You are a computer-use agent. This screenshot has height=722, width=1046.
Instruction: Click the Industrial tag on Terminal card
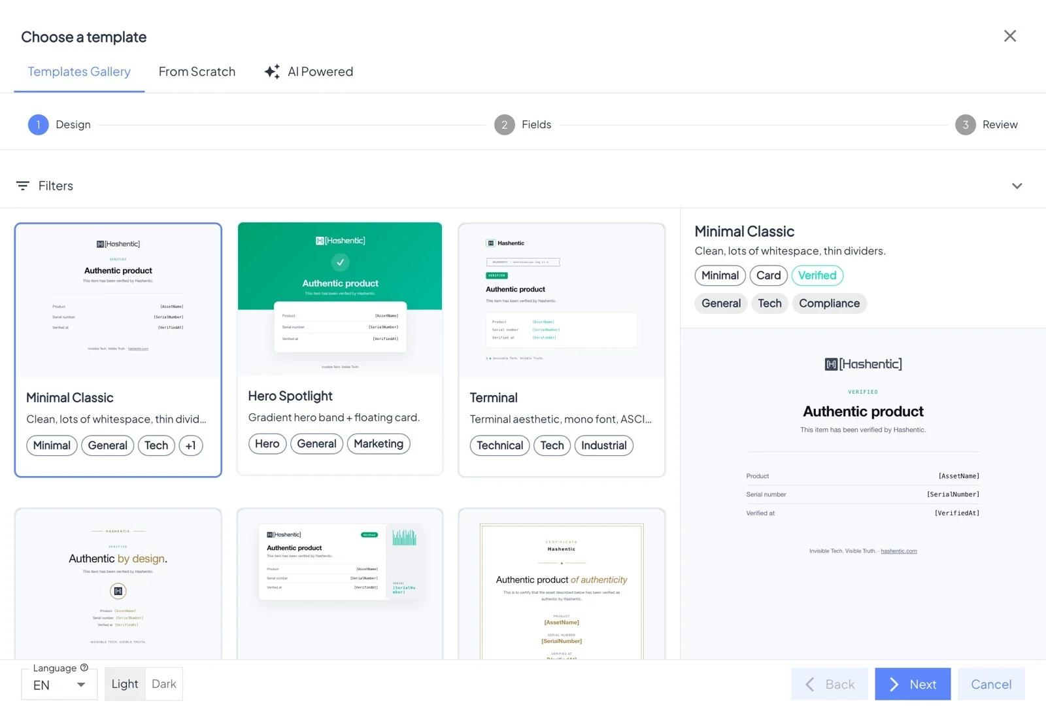[604, 445]
